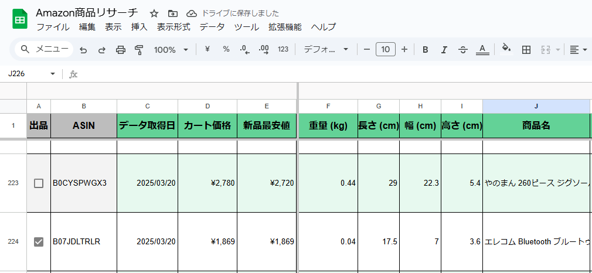
Task: Apply percent number format
Action: [226, 49]
